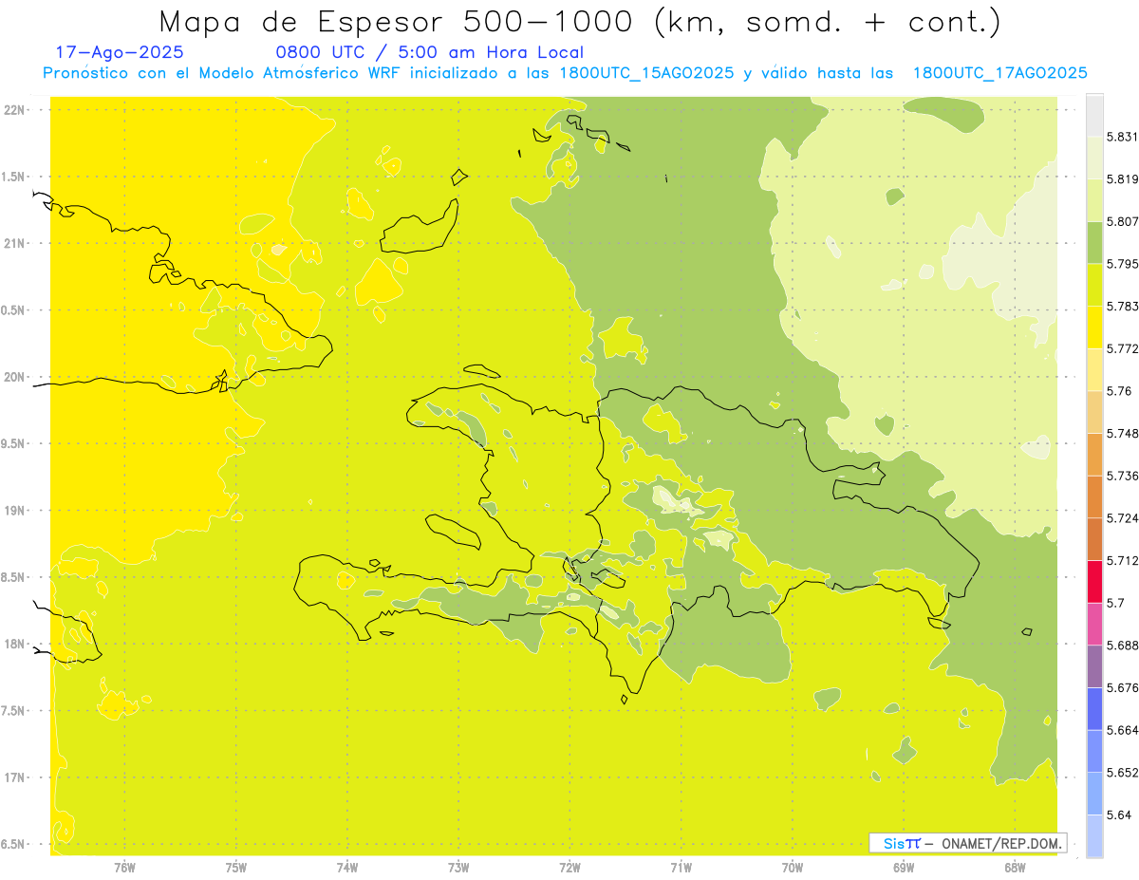Click the 68W longitude label
This screenshot has height=880, width=1139.
pyautogui.click(x=1015, y=868)
